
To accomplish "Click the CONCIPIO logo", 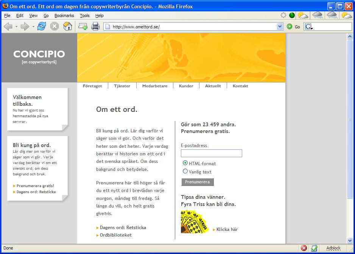I will (39, 57).
